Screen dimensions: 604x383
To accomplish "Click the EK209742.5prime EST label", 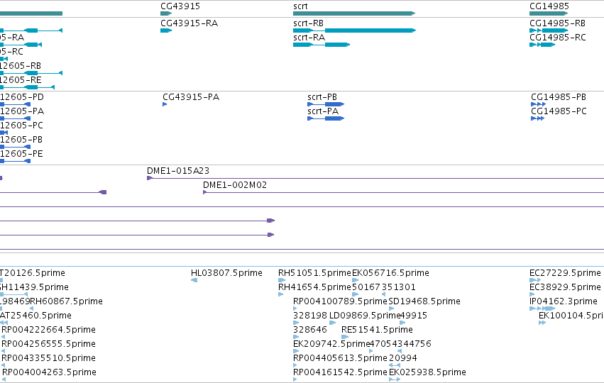I will (x=331, y=344).
